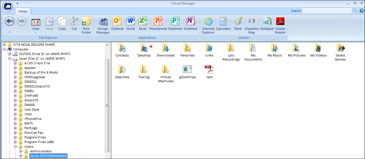The image size is (365, 159).
Task: Open the quick access toolbar dropdown
Action: click(17, 3)
